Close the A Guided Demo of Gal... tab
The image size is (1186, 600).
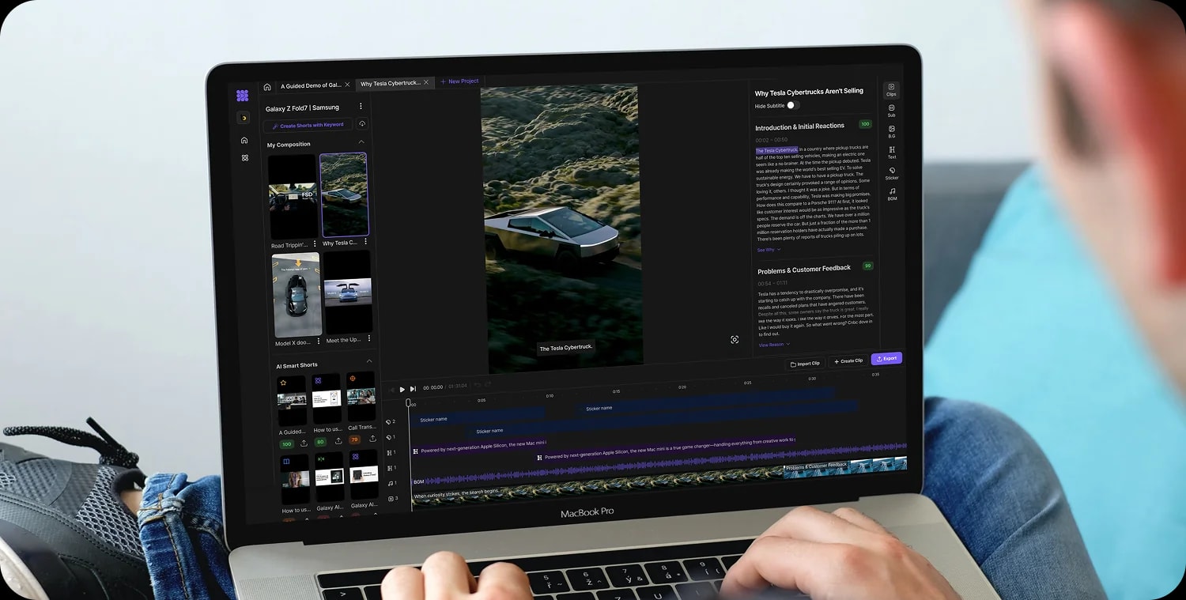point(349,85)
